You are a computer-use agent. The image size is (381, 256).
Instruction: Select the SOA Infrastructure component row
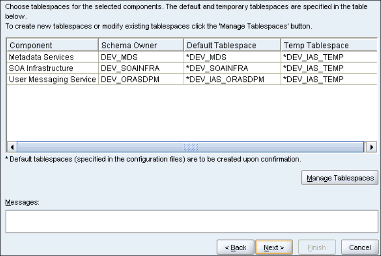point(52,68)
